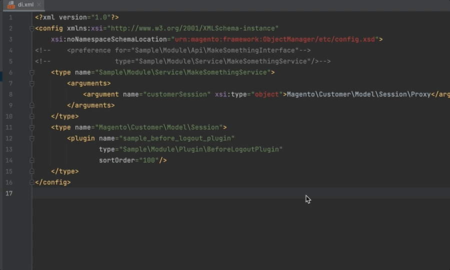Click the closing config tag
Image resolution: width=450 pixels, height=270 pixels.
53,182
